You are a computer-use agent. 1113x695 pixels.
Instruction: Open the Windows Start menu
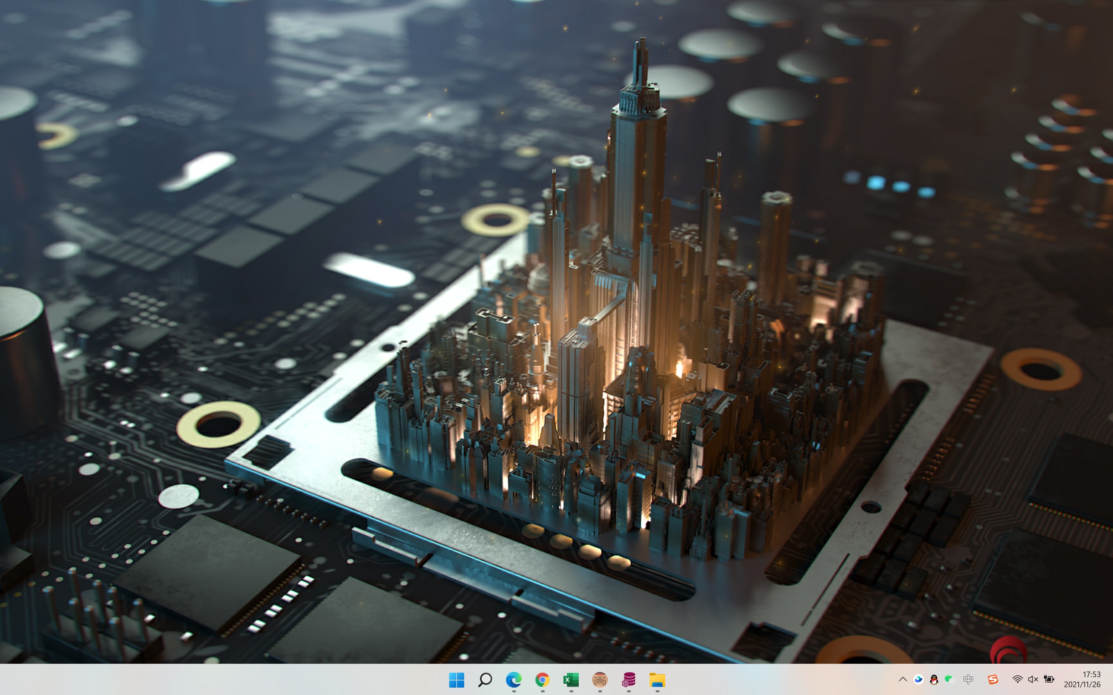coord(456,679)
